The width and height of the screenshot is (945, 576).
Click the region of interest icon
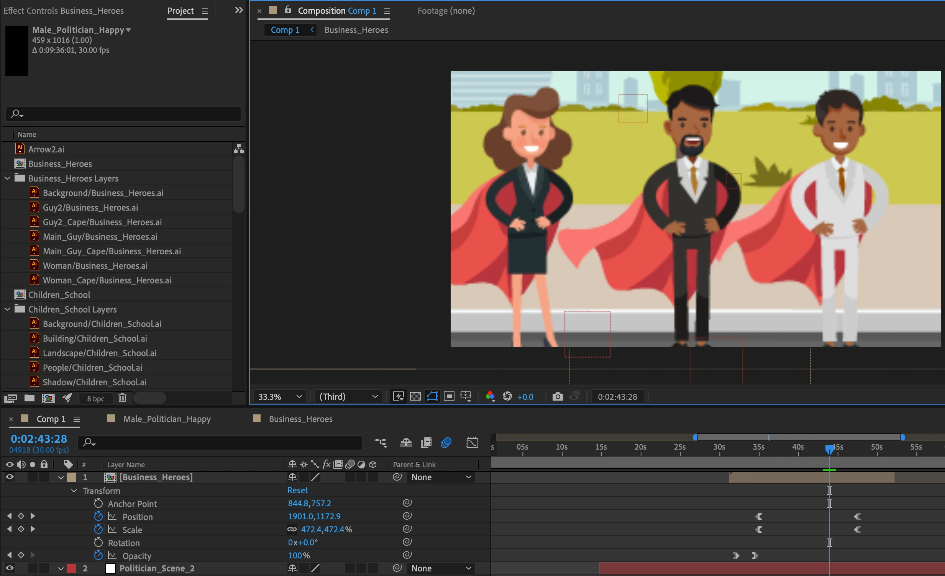click(x=449, y=396)
